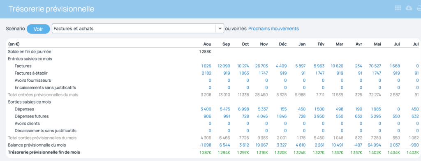
Task: Click Factures value 234 for Avr
Action: [358, 66]
